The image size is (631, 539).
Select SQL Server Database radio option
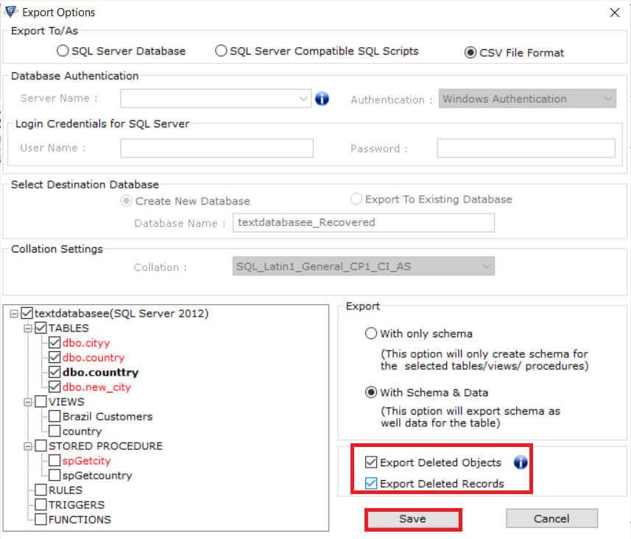[x=63, y=51]
